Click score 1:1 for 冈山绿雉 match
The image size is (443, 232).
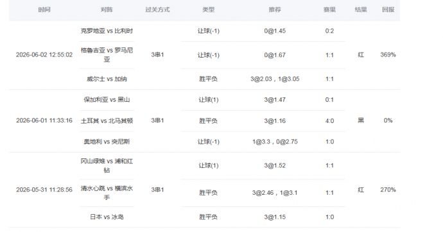pyautogui.click(x=329, y=165)
